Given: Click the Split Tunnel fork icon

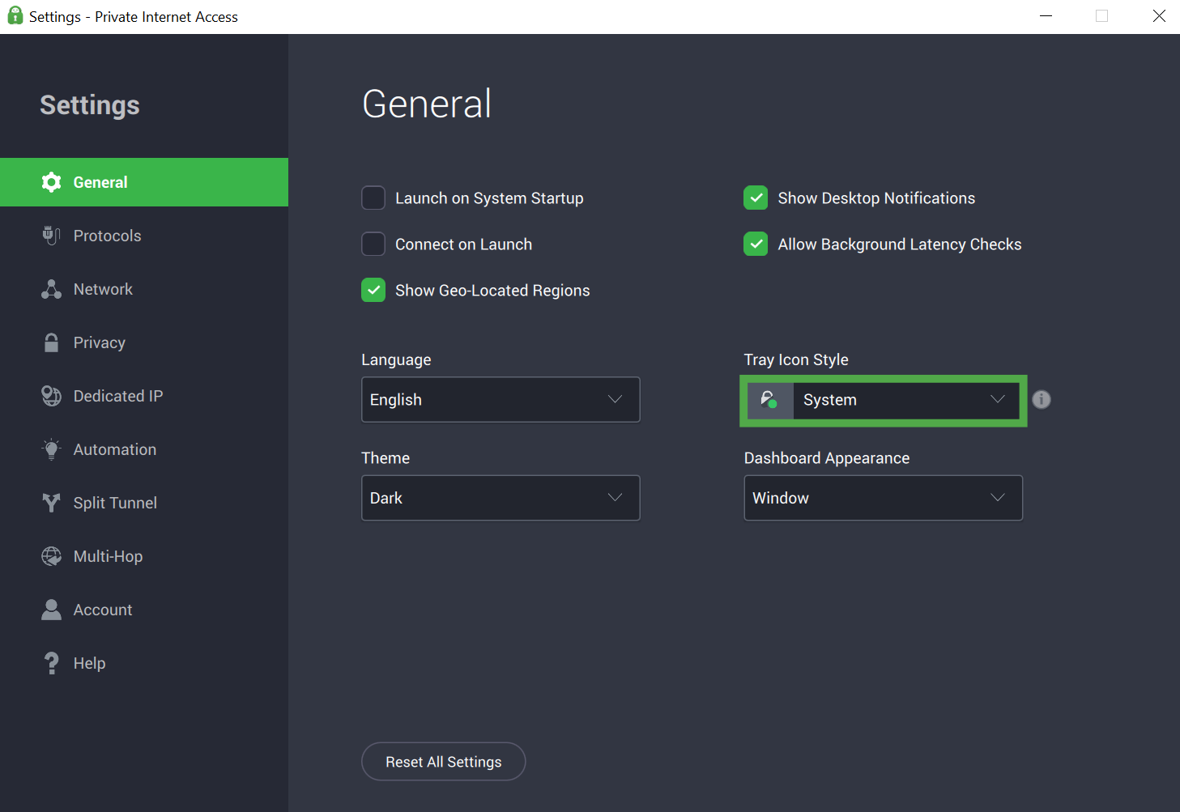Looking at the screenshot, I should coord(51,503).
